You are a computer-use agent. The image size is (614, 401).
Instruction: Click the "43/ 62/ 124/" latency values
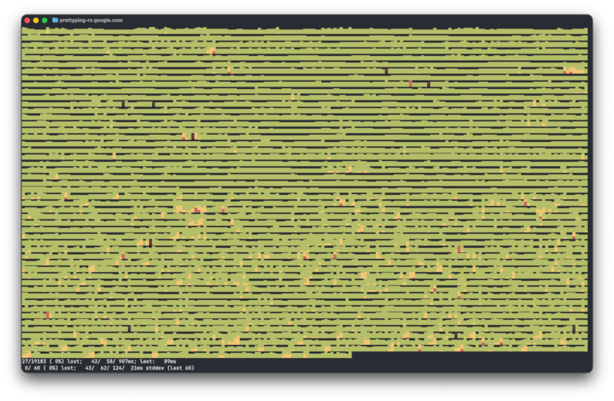(x=104, y=368)
